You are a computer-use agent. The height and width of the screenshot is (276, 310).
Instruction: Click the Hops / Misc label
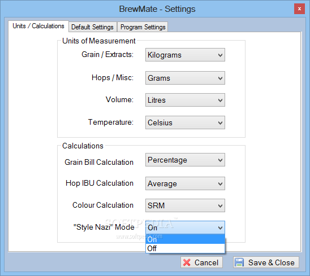click(113, 77)
